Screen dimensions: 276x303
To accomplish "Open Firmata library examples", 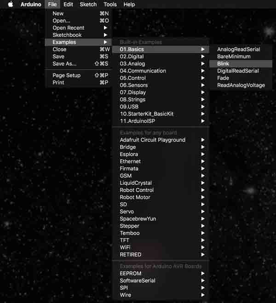I will click(161, 168).
